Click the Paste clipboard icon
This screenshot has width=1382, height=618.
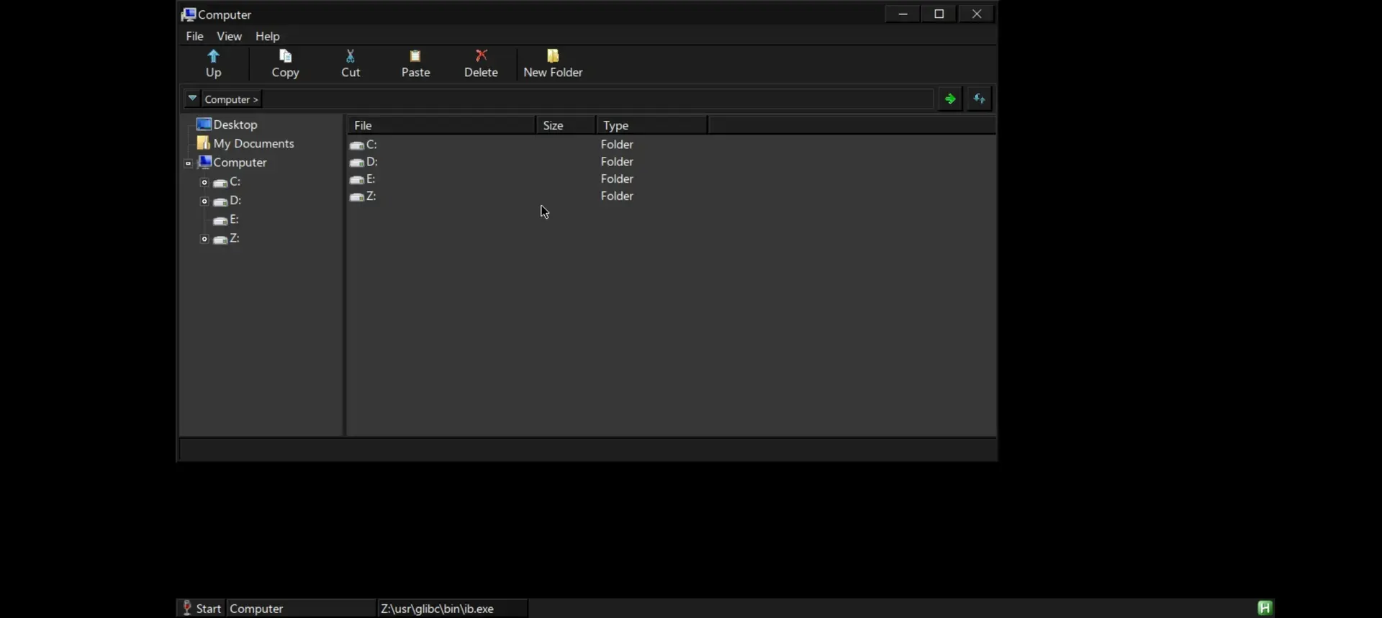pos(415,56)
